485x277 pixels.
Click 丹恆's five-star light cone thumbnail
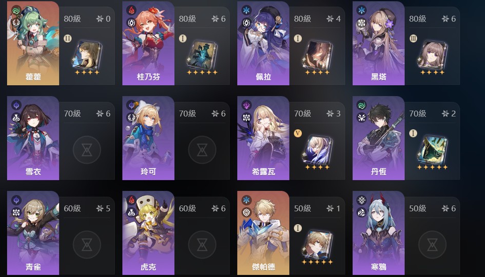point(432,150)
